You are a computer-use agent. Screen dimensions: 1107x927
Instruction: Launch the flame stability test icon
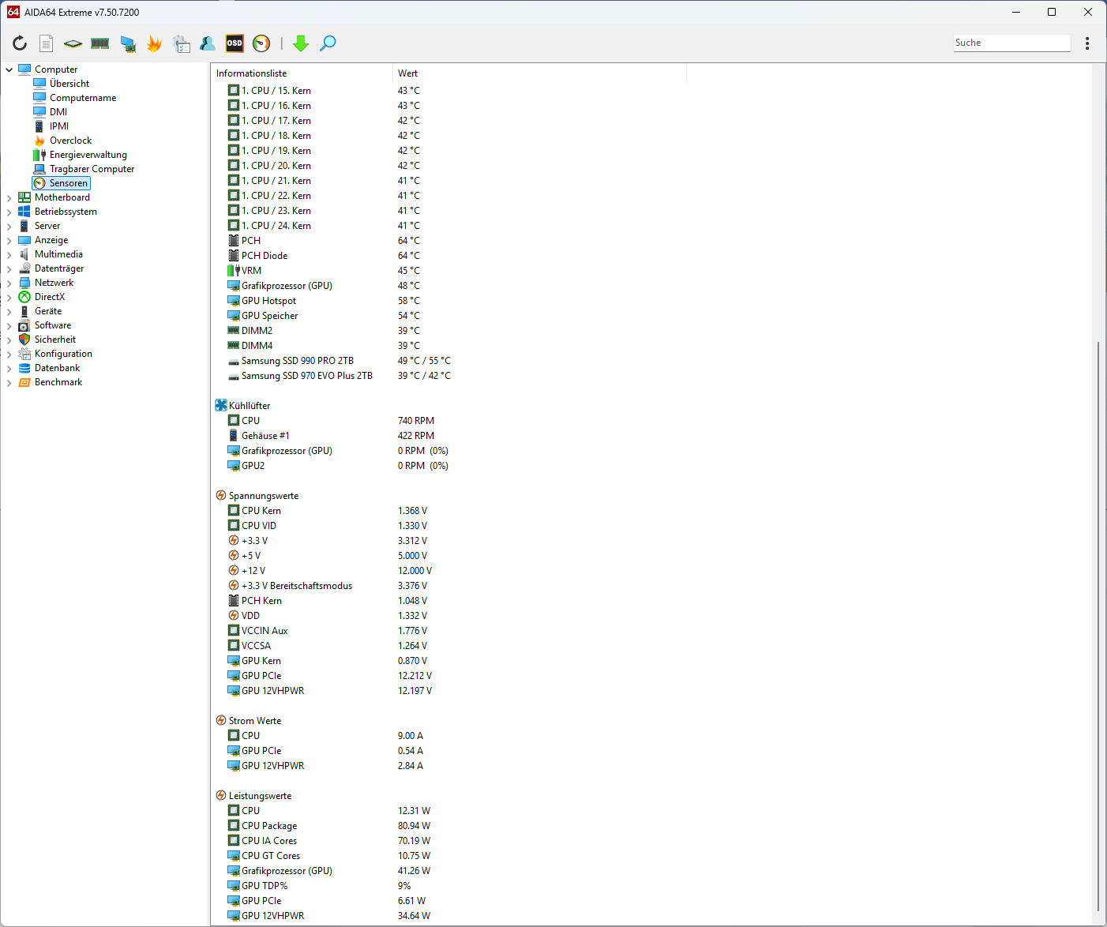point(154,43)
